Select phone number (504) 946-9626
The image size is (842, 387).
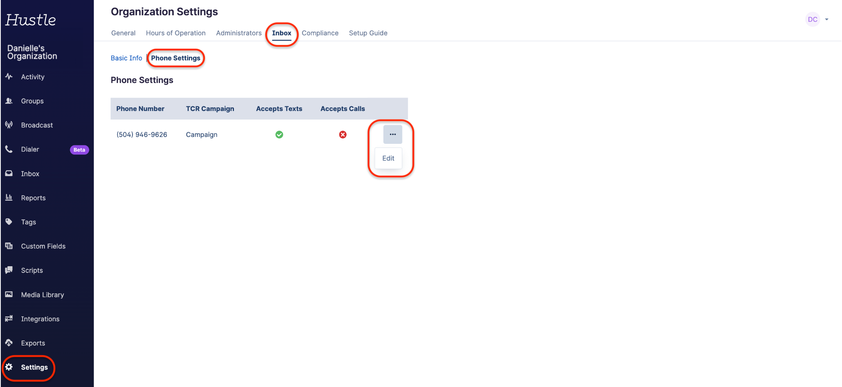(x=142, y=135)
